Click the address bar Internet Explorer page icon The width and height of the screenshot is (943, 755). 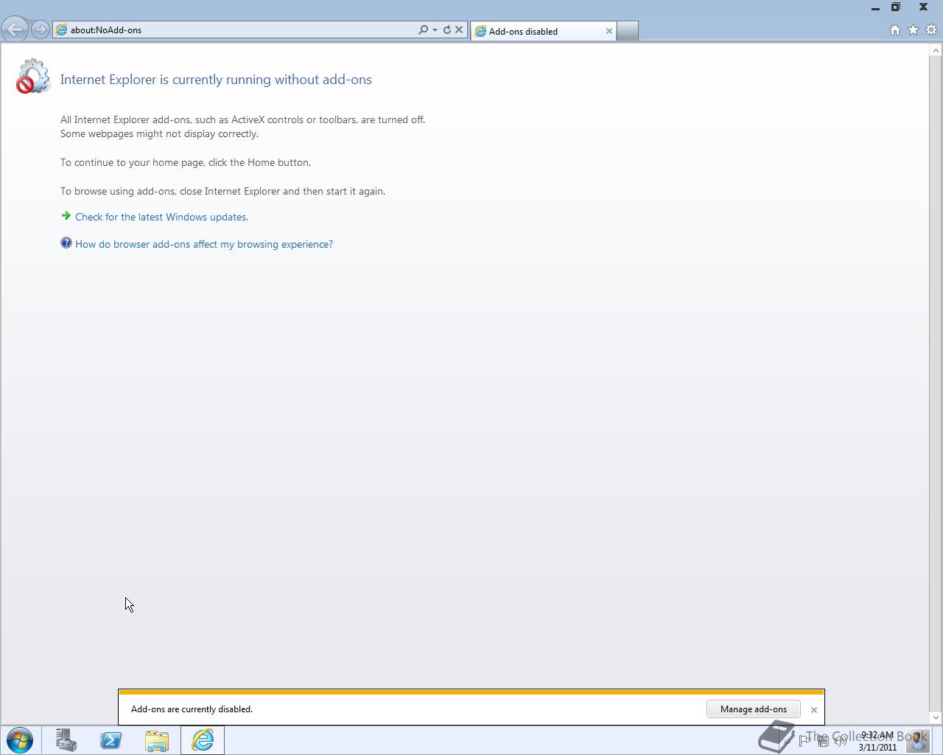coord(62,30)
